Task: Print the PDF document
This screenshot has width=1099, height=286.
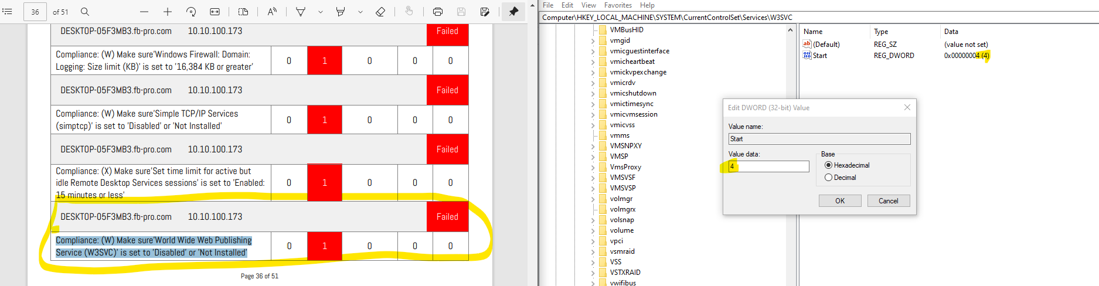Action: click(437, 12)
